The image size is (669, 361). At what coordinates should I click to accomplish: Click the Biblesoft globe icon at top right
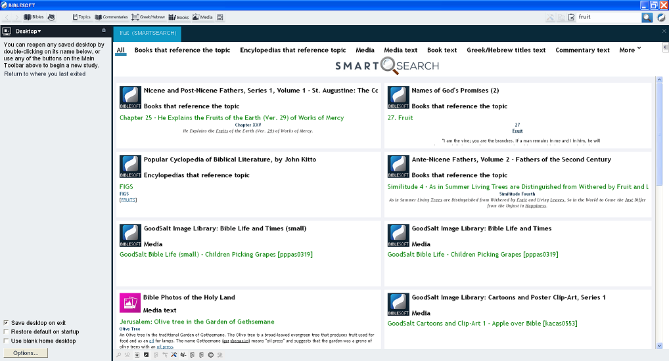[x=661, y=17]
